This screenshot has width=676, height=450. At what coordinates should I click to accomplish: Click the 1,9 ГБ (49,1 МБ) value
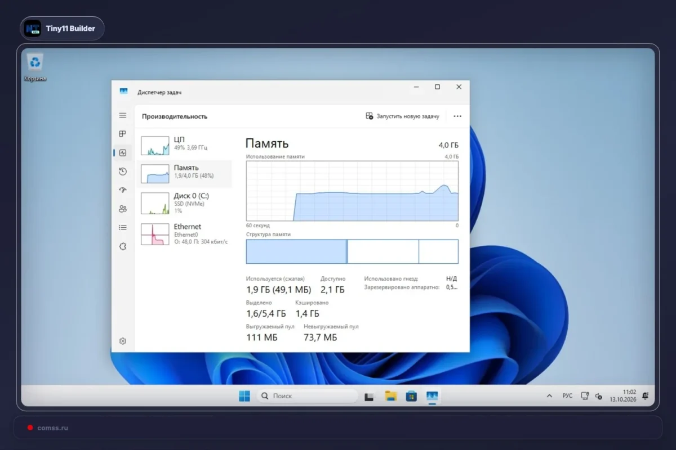tap(278, 290)
